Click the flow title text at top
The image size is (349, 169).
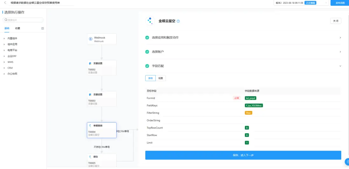[35, 3]
